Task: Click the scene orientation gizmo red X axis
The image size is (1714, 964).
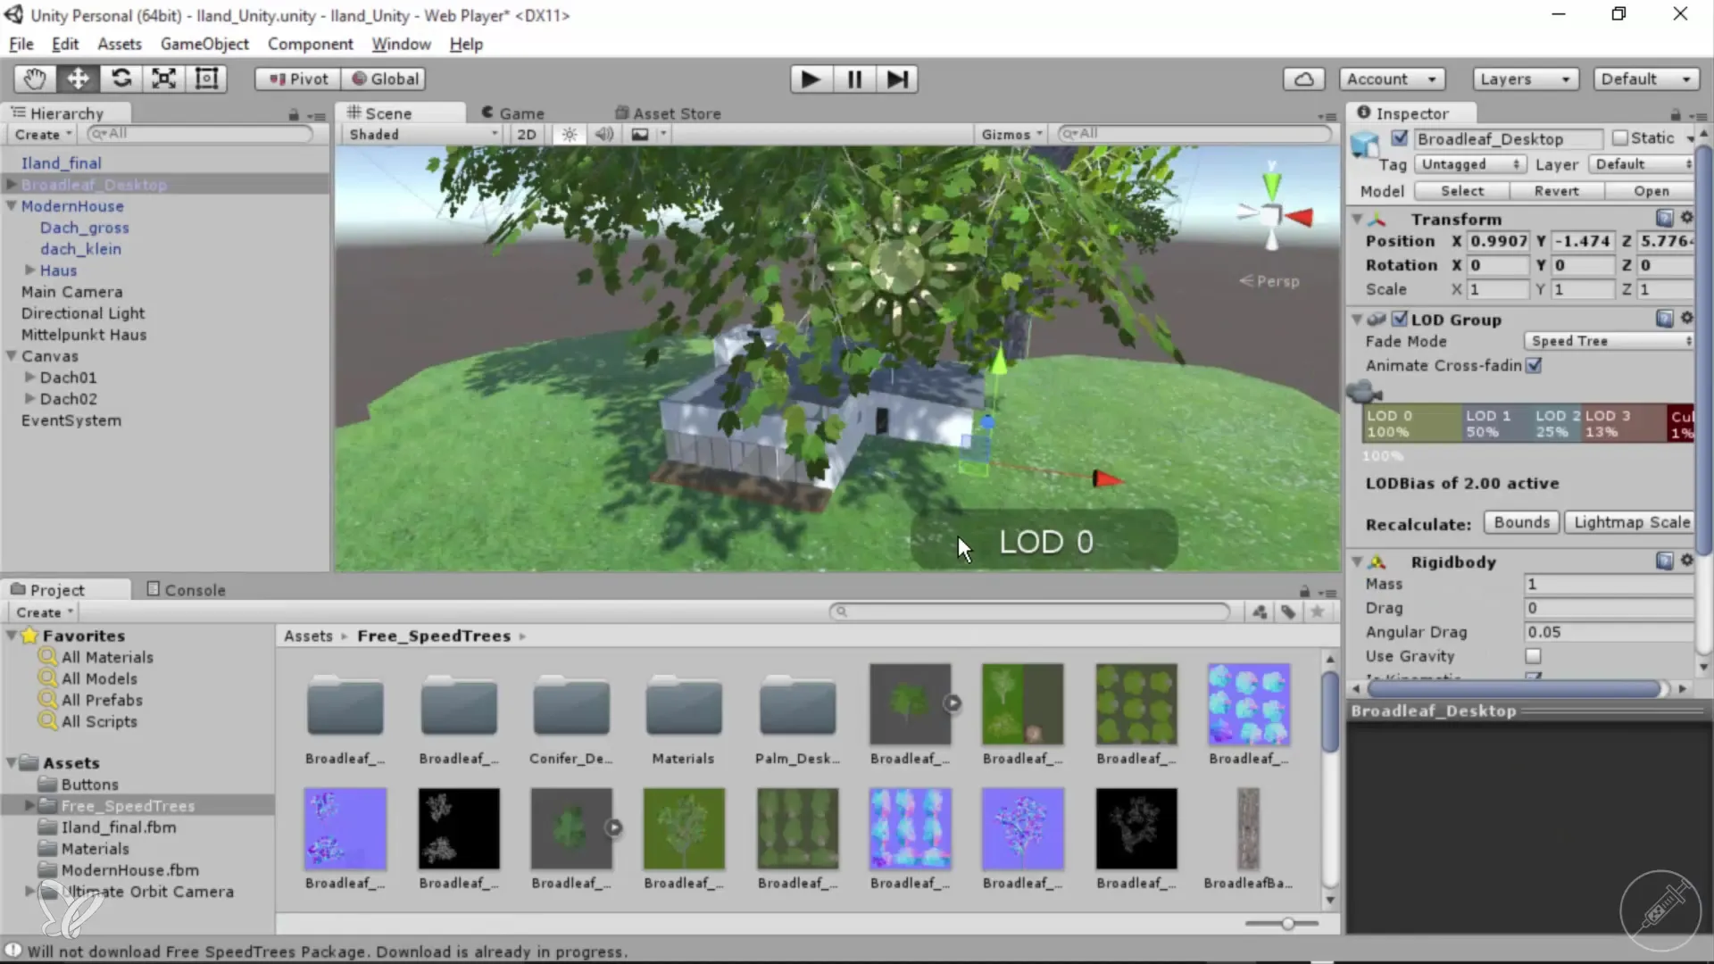Action: click(1301, 217)
